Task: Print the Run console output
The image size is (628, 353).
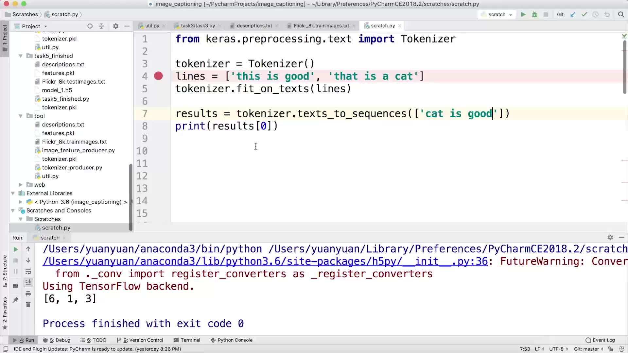Action: pos(28,294)
